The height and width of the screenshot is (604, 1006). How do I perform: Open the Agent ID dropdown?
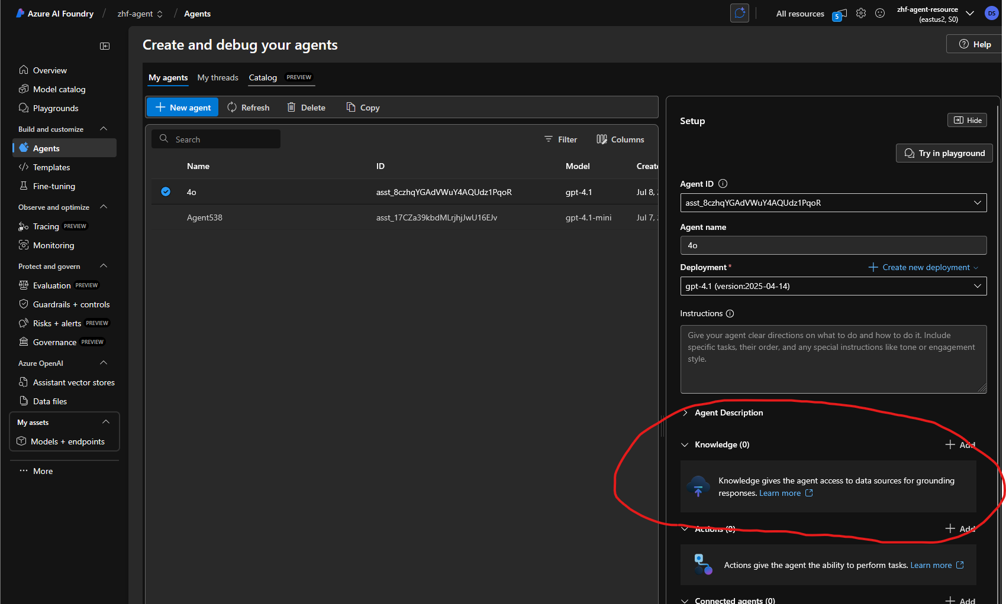[833, 203]
